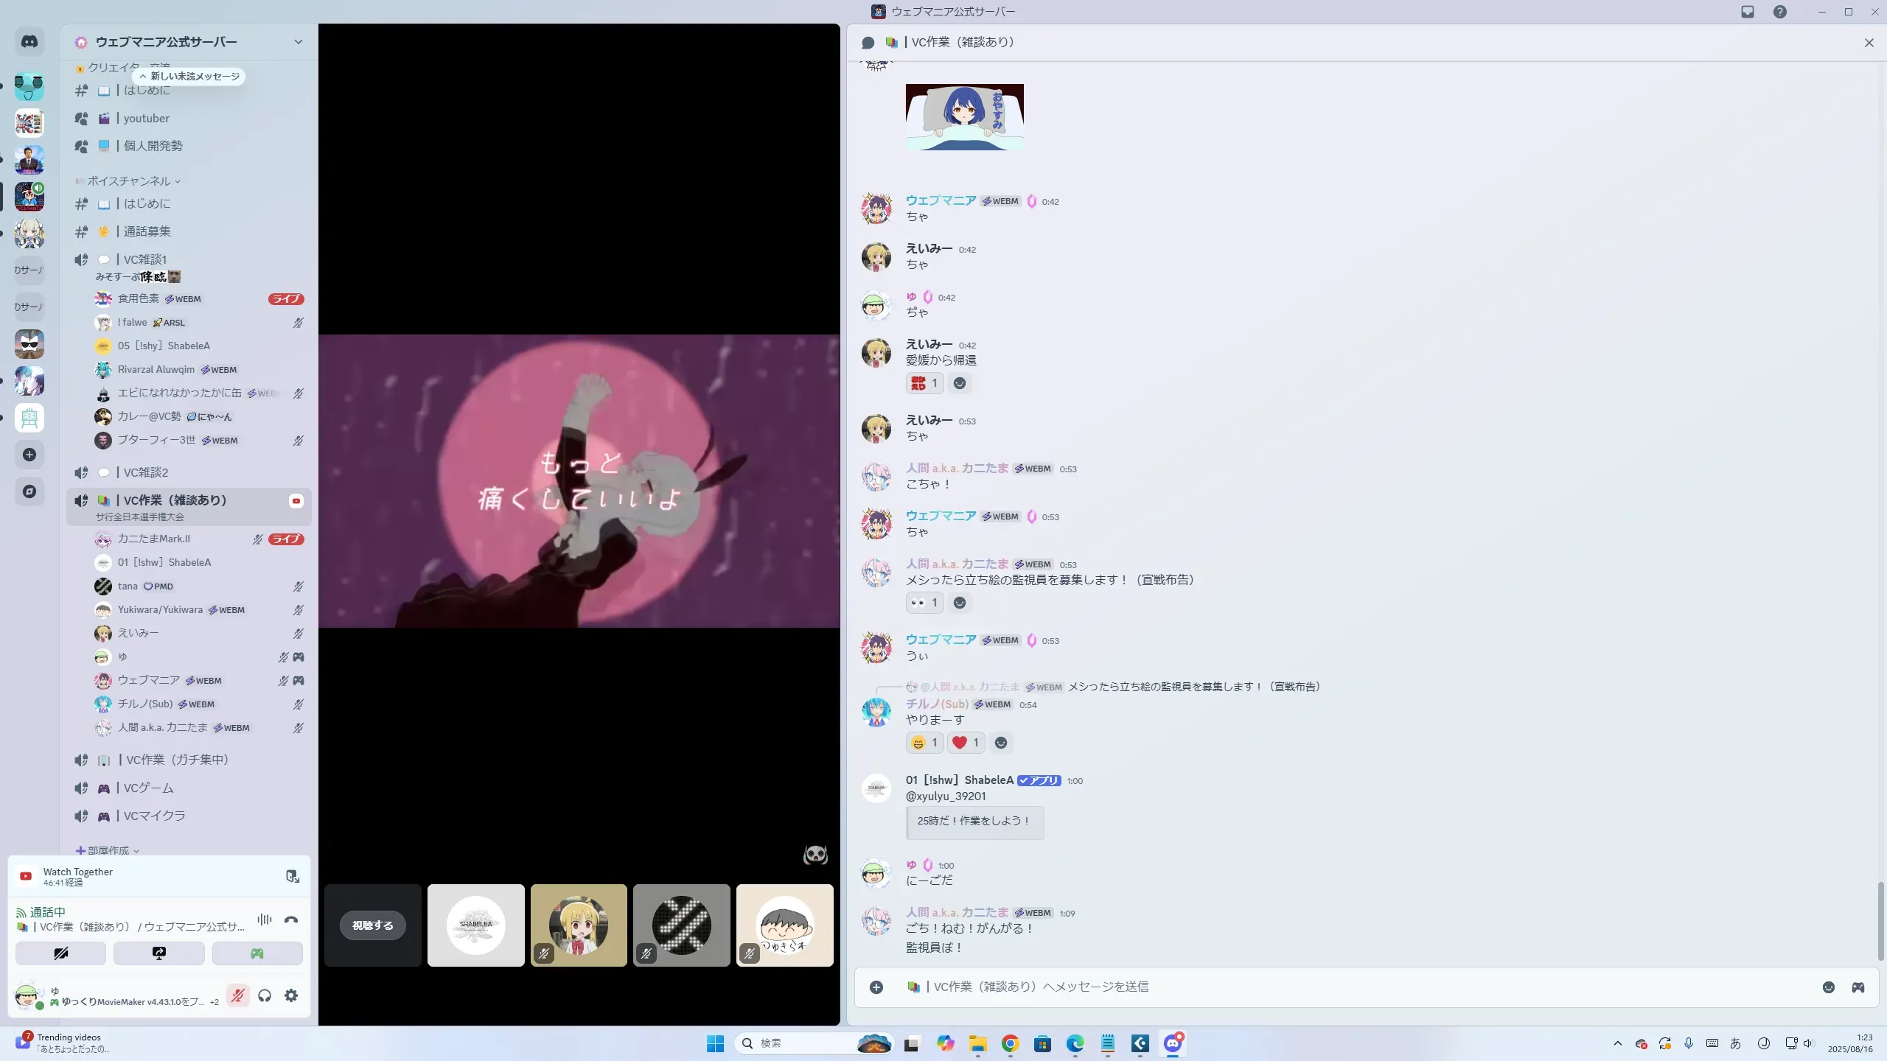Open the emoji picker in message box
Image resolution: width=1887 pixels, height=1061 pixels.
pyautogui.click(x=1828, y=987)
